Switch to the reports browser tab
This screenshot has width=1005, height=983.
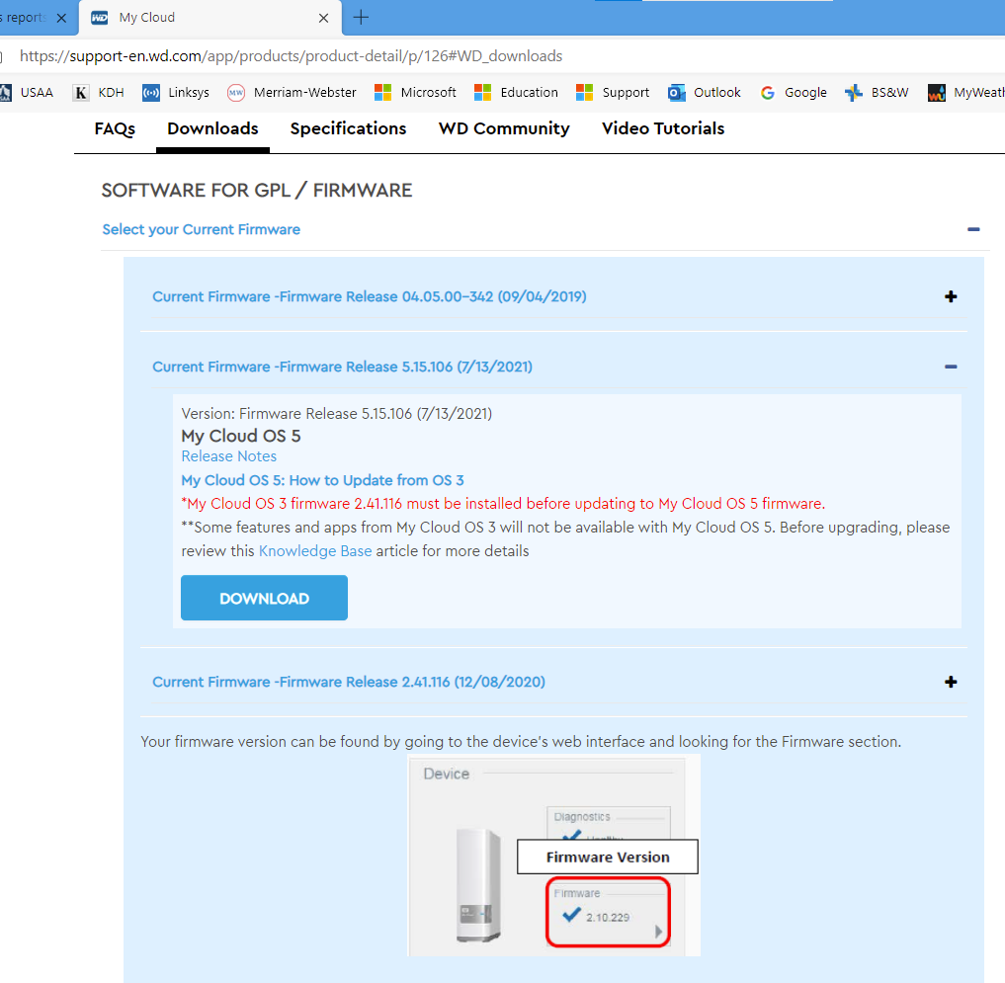[25, 18]
